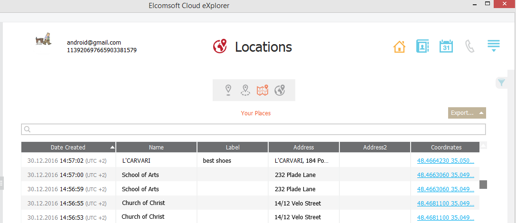Click the filter funnel icon
The image size is (516, 223).
click(x=501, y=83)
